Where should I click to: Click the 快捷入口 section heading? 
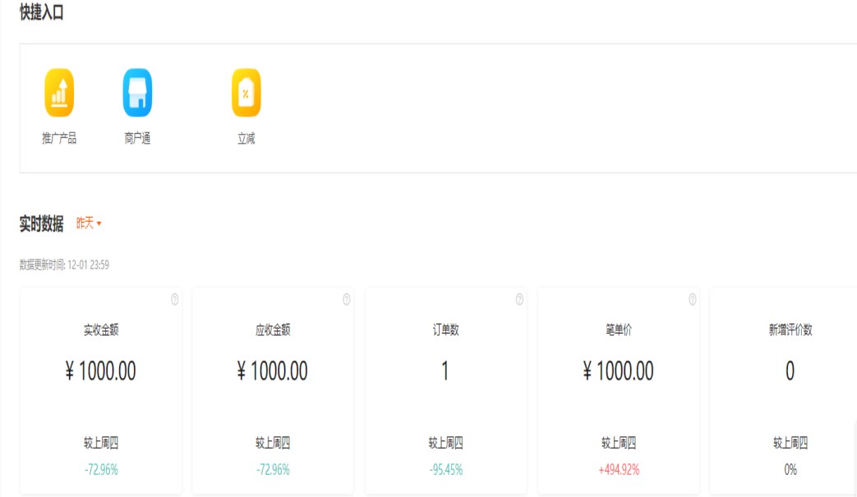pos(41,13)
